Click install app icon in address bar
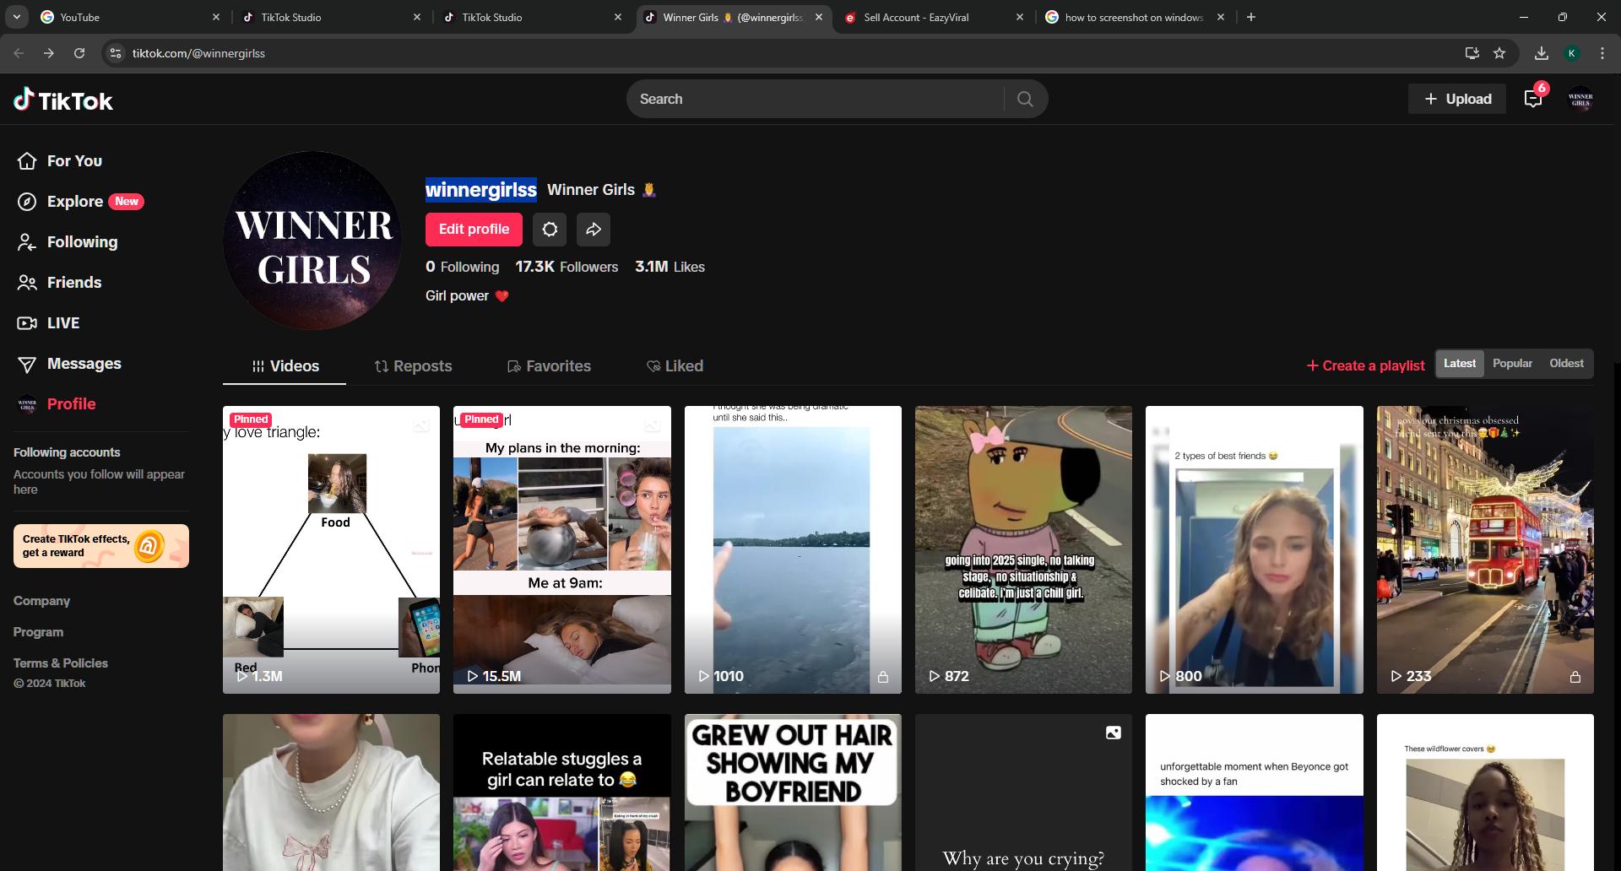1621x871 pixels. point(1472,53)
